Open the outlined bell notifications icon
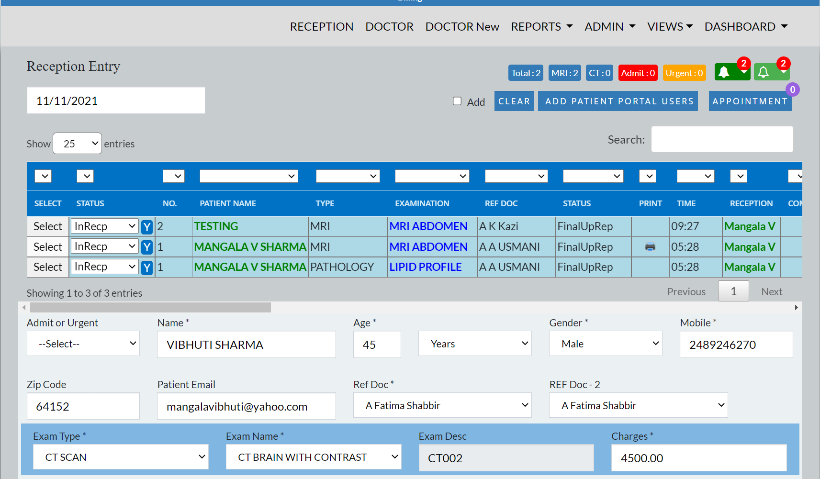 click(771, 72)
